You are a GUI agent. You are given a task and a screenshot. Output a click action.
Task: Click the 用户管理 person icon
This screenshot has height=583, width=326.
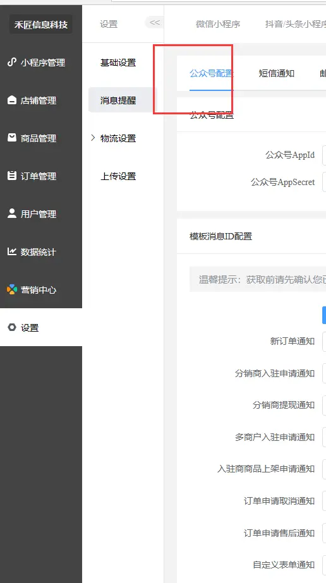[12, 213]
